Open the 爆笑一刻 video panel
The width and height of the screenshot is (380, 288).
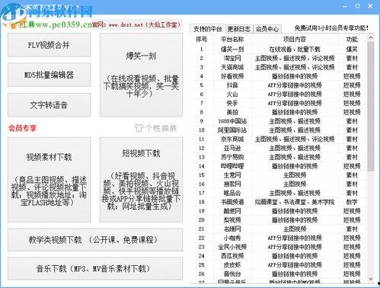(141, 75)
